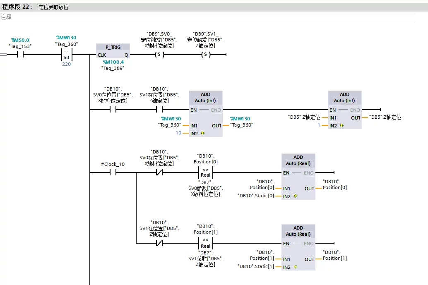
Task: Click the ADD Auto (Real) box for Position[1]
Action: point(298,247)
